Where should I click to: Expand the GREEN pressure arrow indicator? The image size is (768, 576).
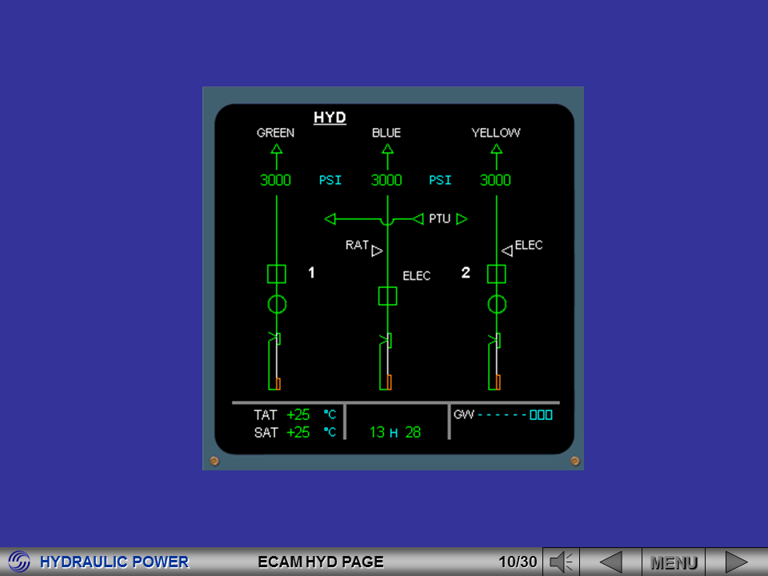[x=276, y=148]
